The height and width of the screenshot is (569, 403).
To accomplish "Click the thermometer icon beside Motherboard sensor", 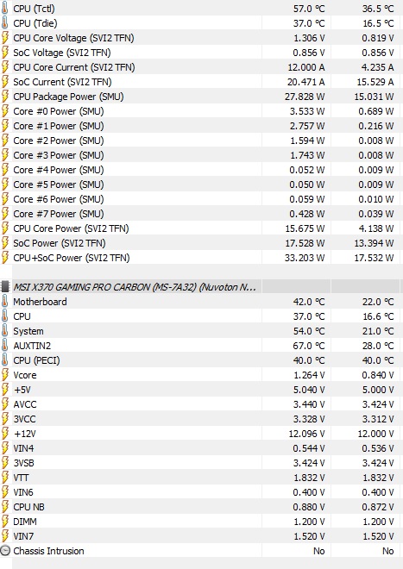I will click(x=4, y=302).
